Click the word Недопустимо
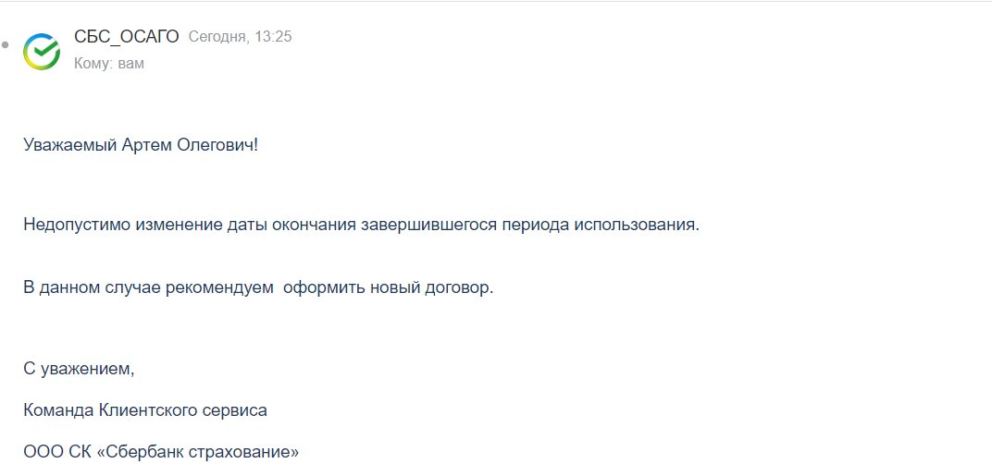Screen dimensions: 992x464 pos(73,226)
